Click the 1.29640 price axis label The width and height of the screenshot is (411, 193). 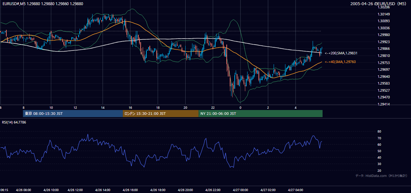click(384, 77)
